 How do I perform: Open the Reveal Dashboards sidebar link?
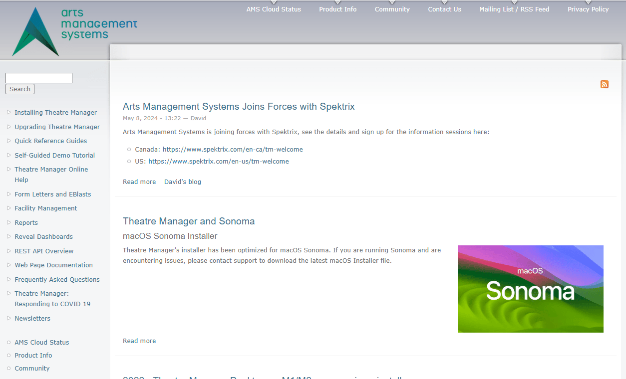point(44,236)
